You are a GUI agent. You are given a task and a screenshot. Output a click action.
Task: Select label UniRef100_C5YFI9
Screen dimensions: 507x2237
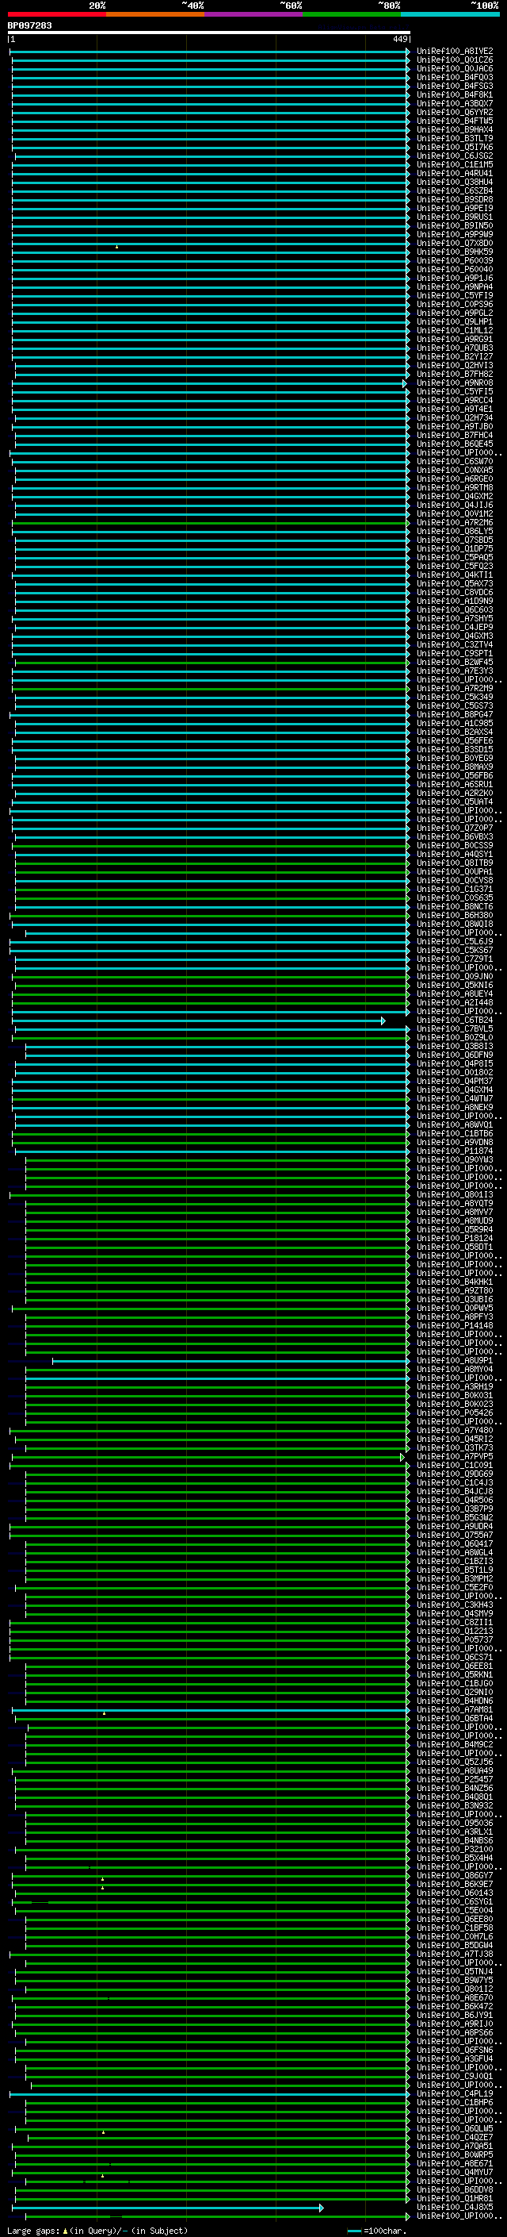coord(454,295)
